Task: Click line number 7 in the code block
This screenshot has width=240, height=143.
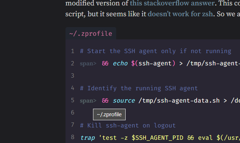Action: 72,125
